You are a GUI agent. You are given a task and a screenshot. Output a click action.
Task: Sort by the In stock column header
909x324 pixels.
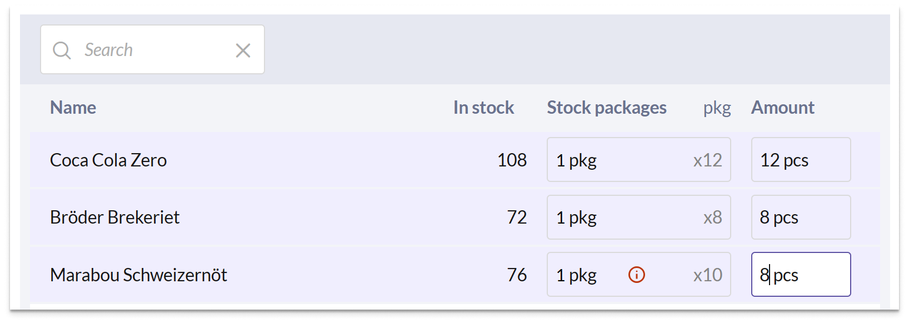[x=483, y=108]
